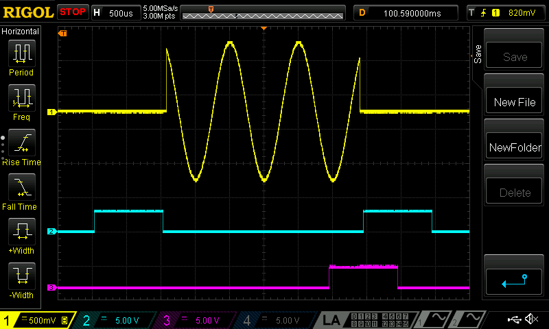Click the trigger source channel 1 badge
The image size is (549, 329).
point(495,13)
